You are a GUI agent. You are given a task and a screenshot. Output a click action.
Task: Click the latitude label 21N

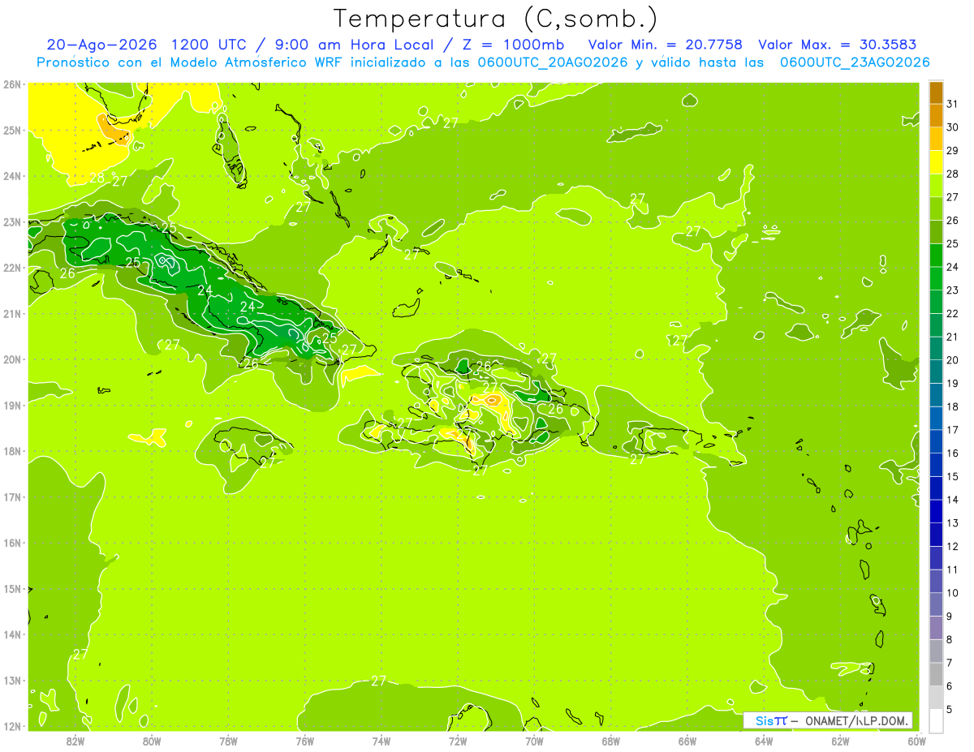(x=12, y=314)
